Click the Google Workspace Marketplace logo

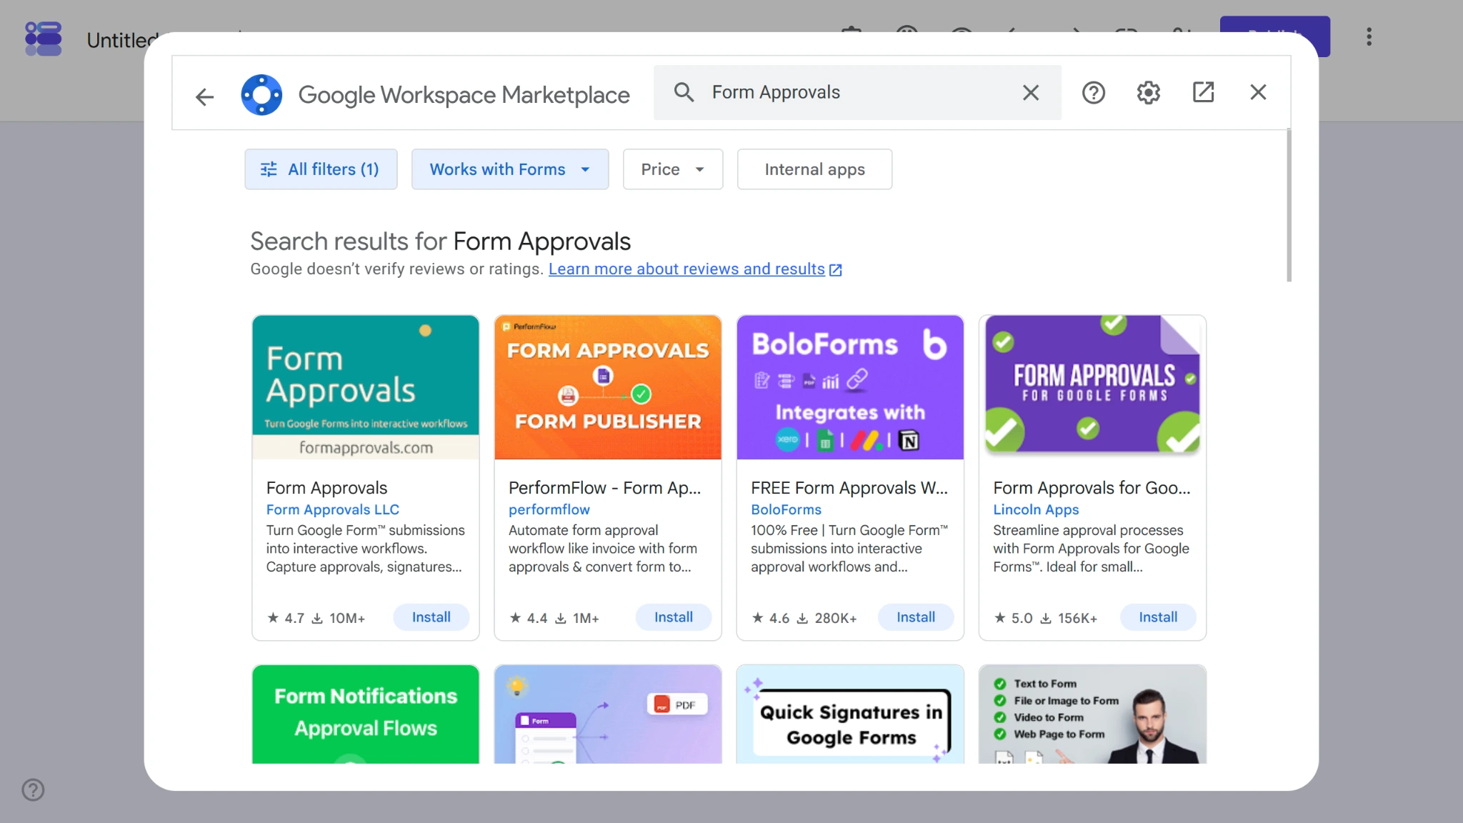tap(261, 94)
